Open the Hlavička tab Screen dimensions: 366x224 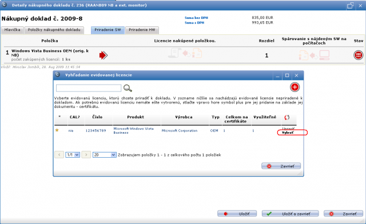pos(13,30)
